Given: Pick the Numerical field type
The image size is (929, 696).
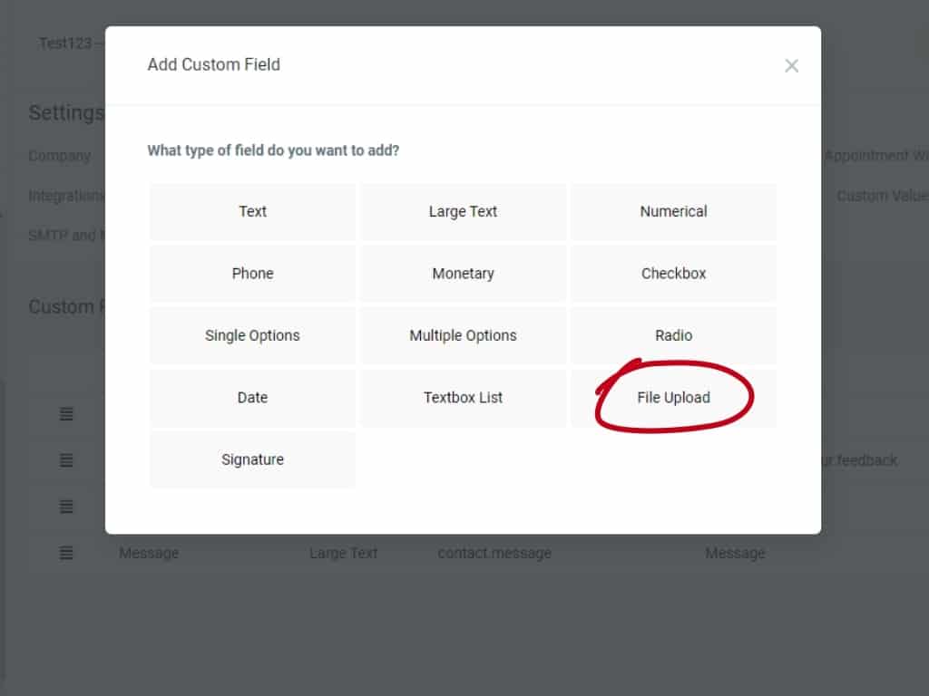Looking at the screenshot, I should [x=673, y=211].
